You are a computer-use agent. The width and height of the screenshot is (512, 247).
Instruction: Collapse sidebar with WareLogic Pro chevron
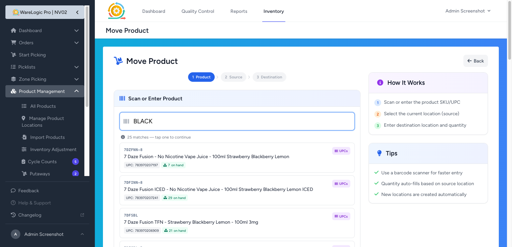pyautogui.click(x=77, y=12)
